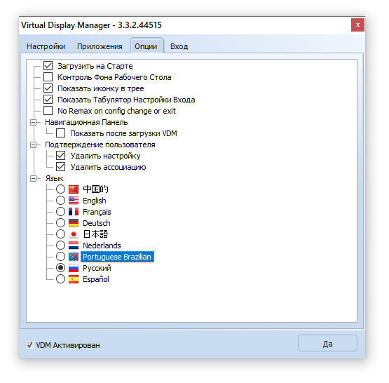Viewport: 389px width, 383px height.
Task: Select Nederlands radio button
Action: pos(60,246)
